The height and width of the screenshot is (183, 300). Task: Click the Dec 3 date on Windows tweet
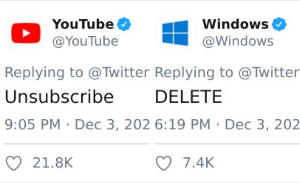tap(262, 124)
